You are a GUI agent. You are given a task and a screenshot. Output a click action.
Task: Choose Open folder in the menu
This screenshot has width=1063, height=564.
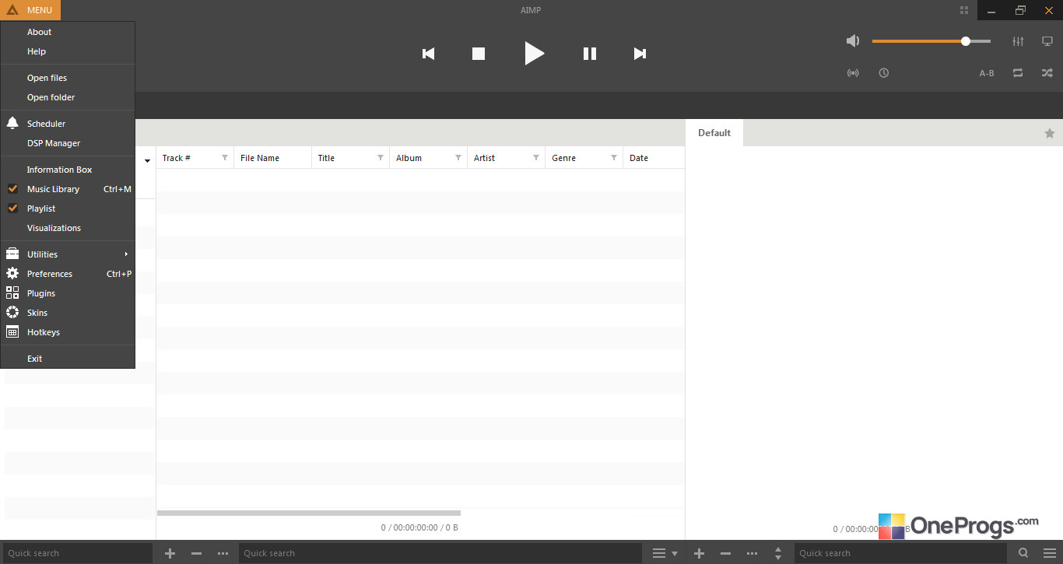tap(68, 97)
